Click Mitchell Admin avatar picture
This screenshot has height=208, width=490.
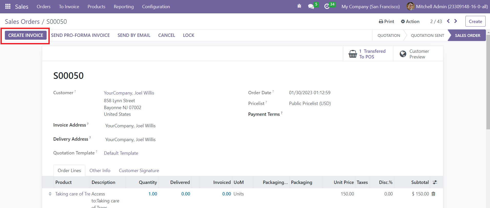pos(410,6)
